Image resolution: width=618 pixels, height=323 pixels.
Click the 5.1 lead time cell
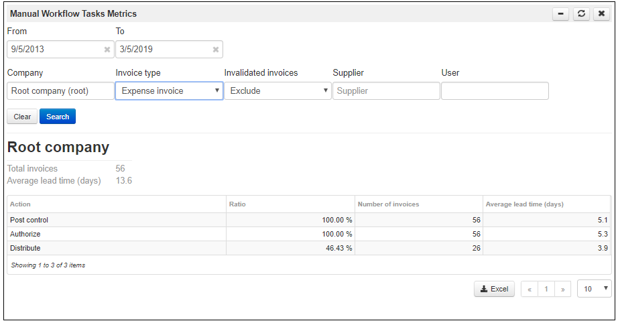(547, 220)
